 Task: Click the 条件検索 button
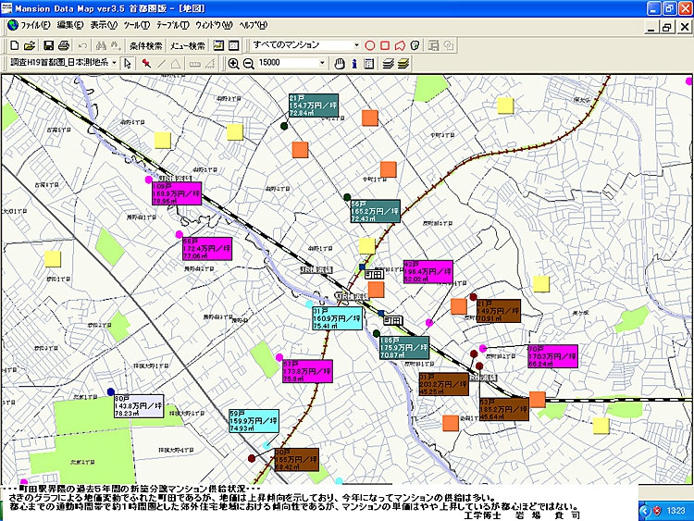[145, 44]
